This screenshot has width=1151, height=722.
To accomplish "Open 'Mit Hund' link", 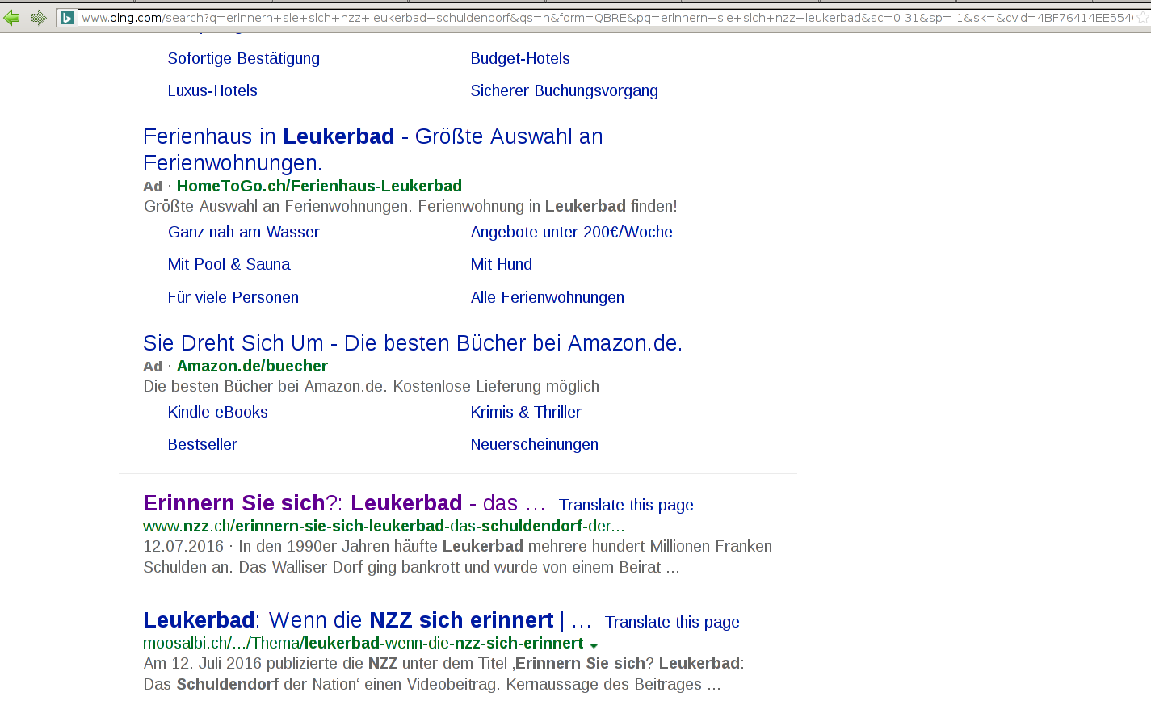I will click(502, 264).
